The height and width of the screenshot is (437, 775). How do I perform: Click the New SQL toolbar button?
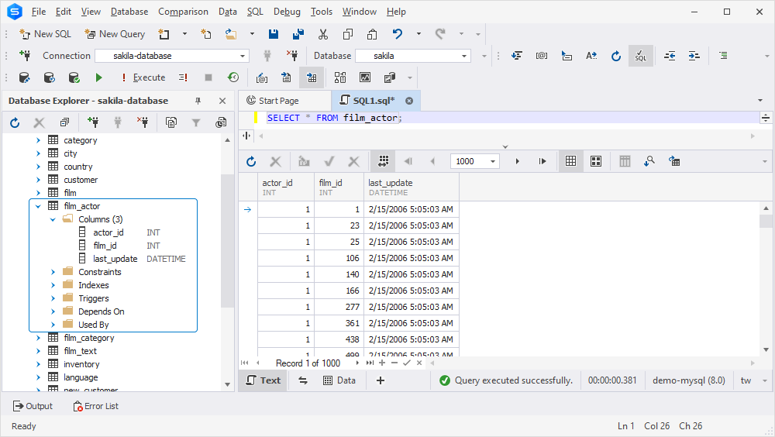pyautogui.click(x=45, y=34)
